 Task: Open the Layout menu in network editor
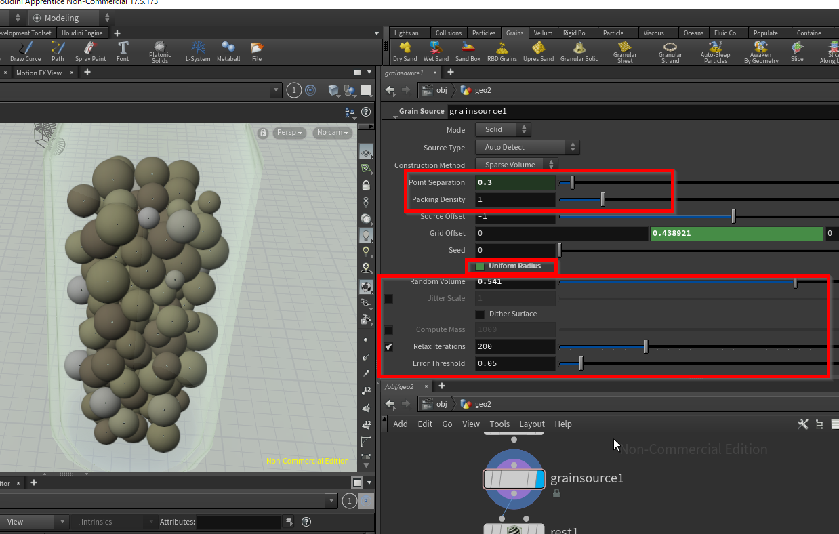coord(532,424)
